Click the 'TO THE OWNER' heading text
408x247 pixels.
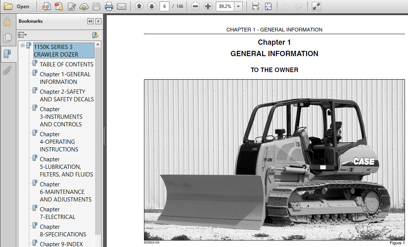point(274,70)
